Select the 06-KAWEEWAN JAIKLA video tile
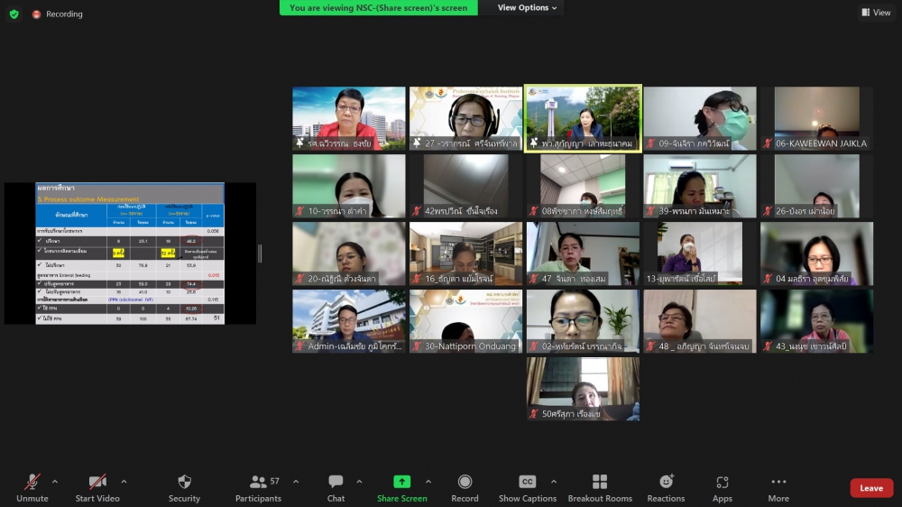 click(x=816, y=118)
